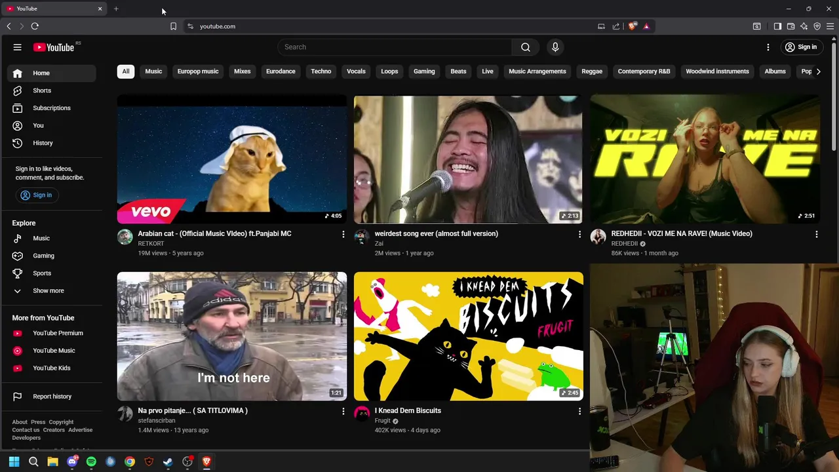The height and width of the screenshot is (472, 839).
Task: Click the share icon in address bar
Action: coord(616,26)
